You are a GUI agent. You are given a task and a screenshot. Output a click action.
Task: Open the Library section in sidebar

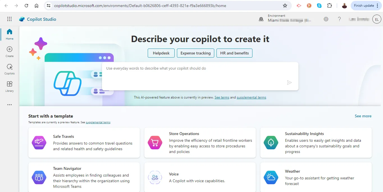point(10,86)
